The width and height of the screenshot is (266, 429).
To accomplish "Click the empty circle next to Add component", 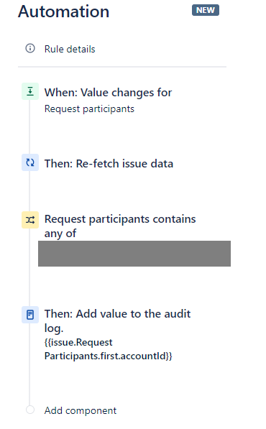I will click(30, 410).
